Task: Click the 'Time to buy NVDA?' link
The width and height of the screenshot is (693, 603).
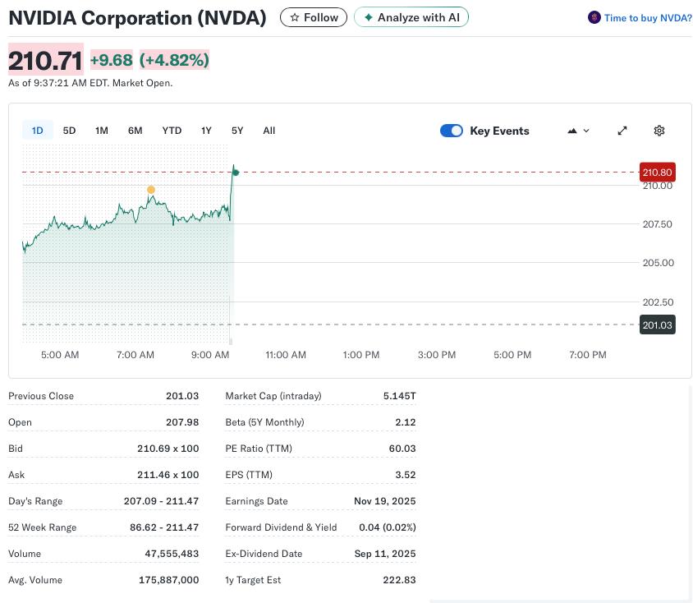Action: tap(647, 17)
